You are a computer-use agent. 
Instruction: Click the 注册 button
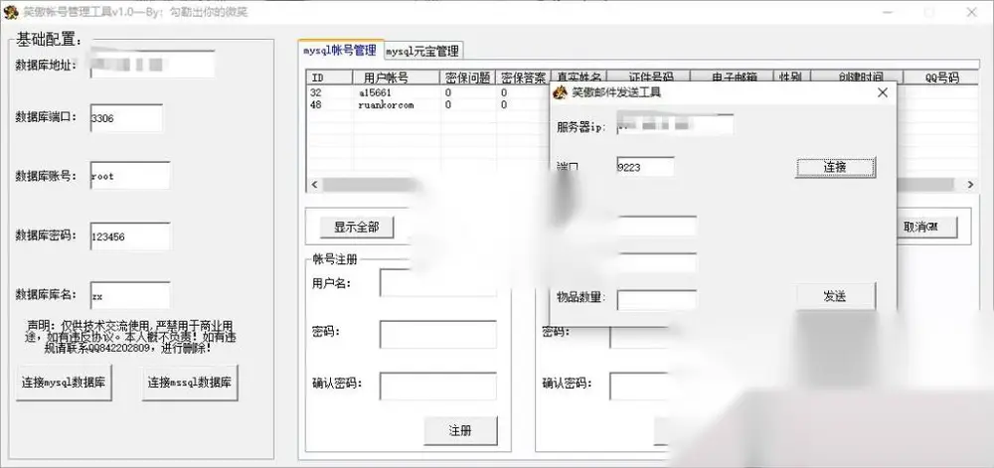click(x=460, y=430)
